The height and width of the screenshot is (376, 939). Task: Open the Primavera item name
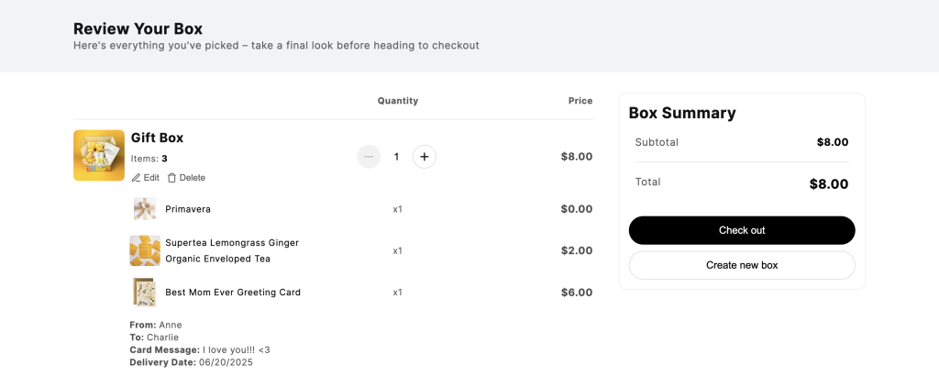click(x=188, y=210)
